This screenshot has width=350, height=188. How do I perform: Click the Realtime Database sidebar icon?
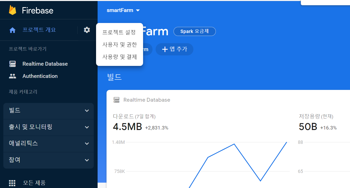click(13, 64)
